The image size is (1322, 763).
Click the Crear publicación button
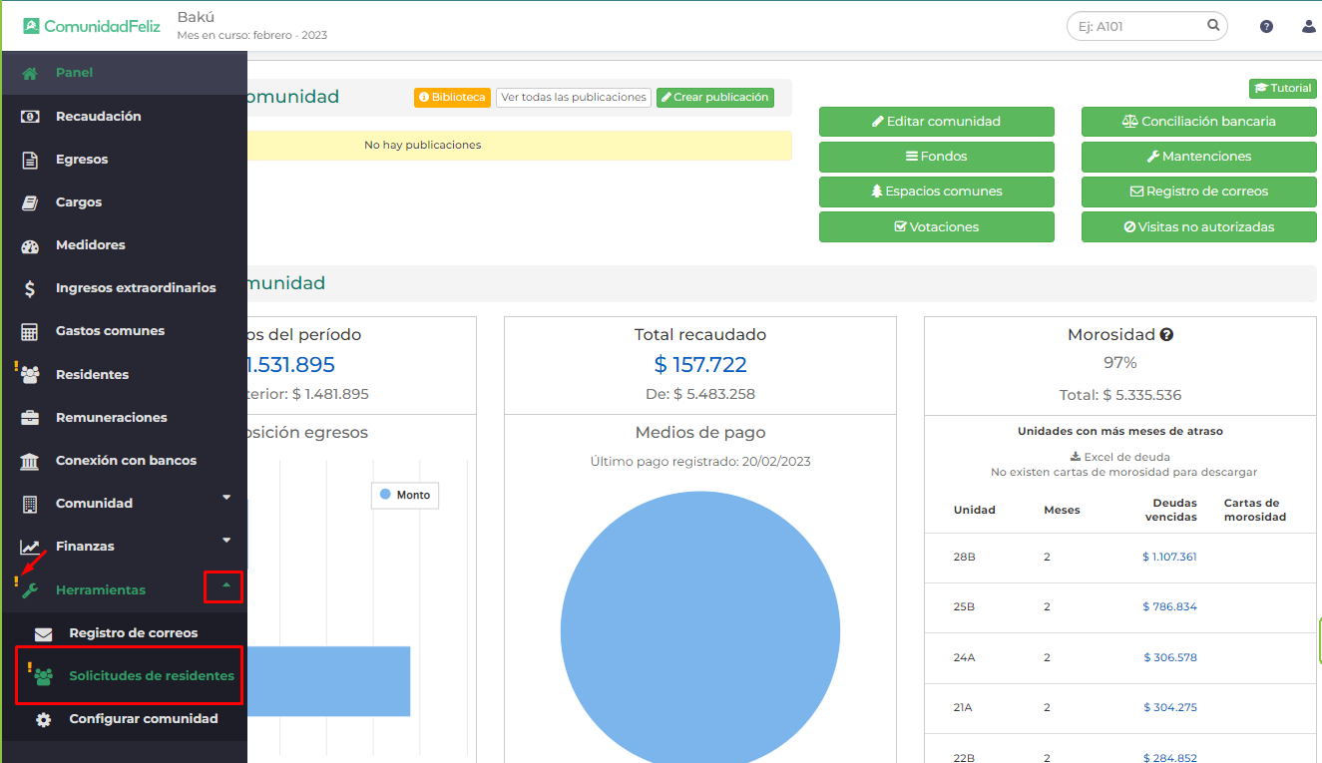click(714, 98)
